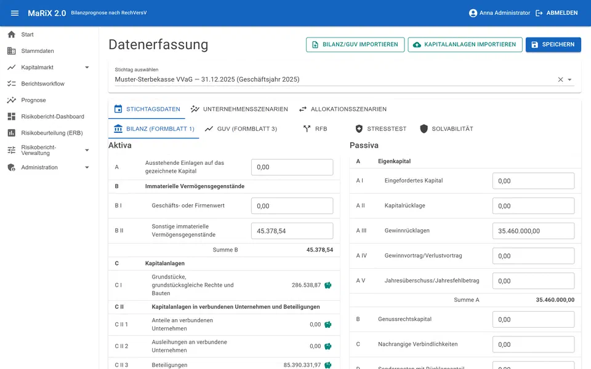The height and width of the screenshot is (369, 591).
Task: Click the Geschäfts- oder Firmenwert input field
Action: (x=292, y=206)
